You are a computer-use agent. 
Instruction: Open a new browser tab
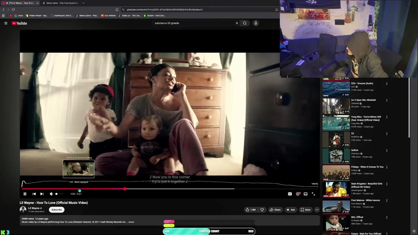click(83, 3)
